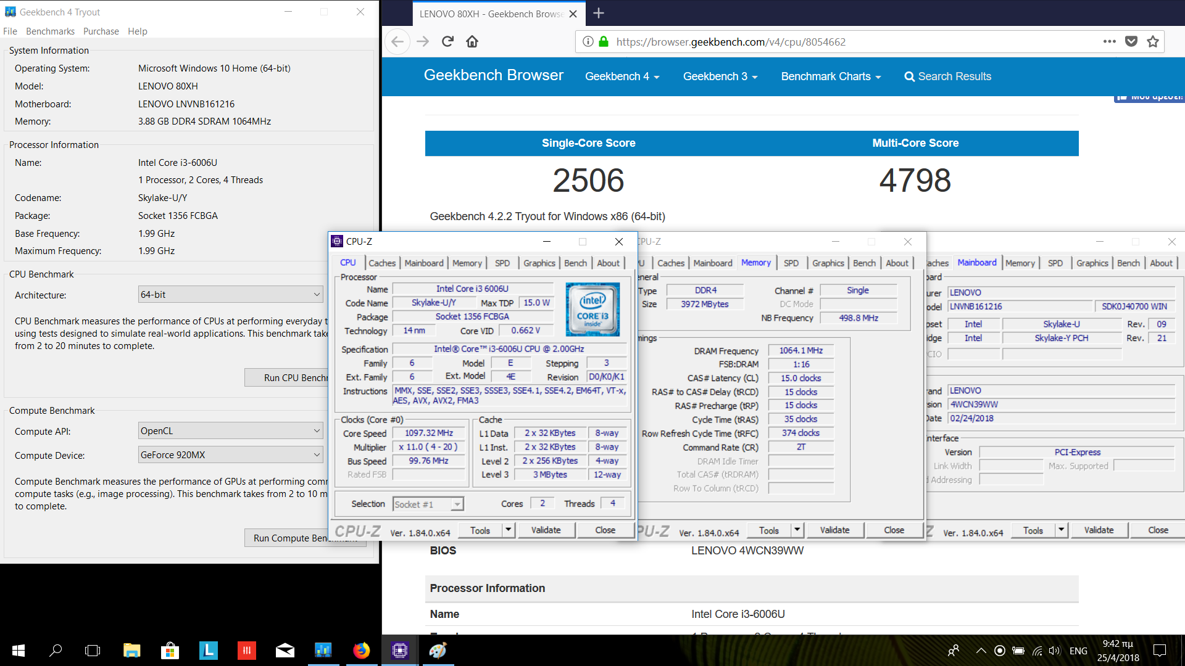Open the Geekbench File menu
This screenshot has width=1185, height=666.
[x=10, y=31]
